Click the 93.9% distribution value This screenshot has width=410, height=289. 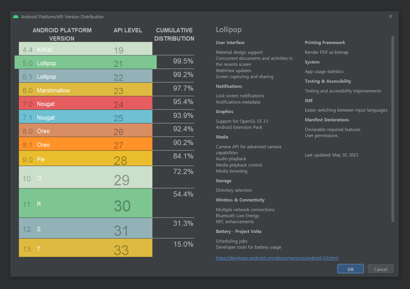[183, 115]
